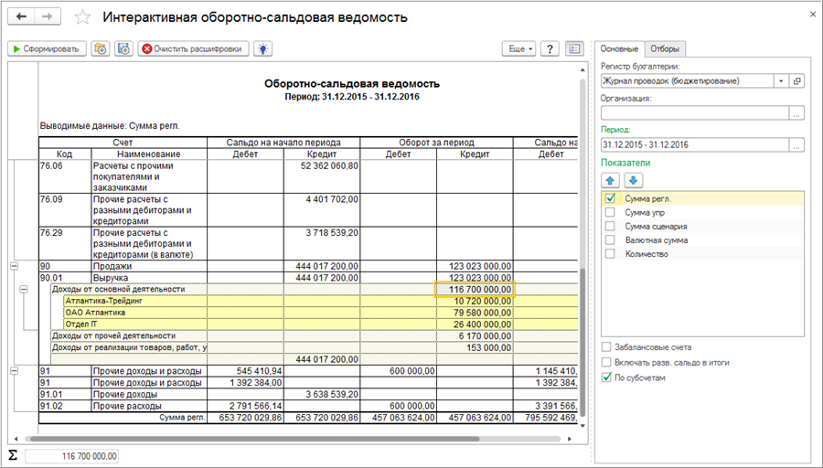Viewport: 823px width, 468px height.
Task: Click the 6 170 000,00 cell
Action: coord(475,335)
